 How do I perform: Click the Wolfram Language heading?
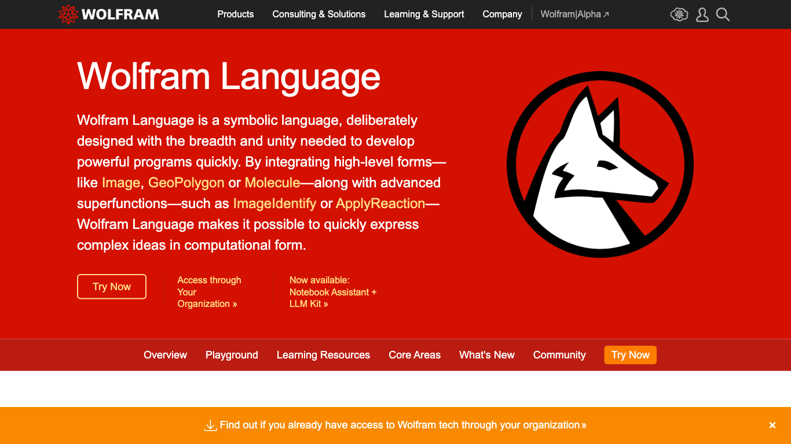pos(229,76)
